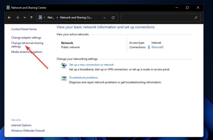The image size is (213, 140).
Task: Expand the address bar previous locations dropdown
Action: 104,18
